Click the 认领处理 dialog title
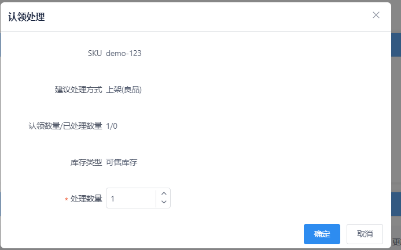 [x=27, y=17]
